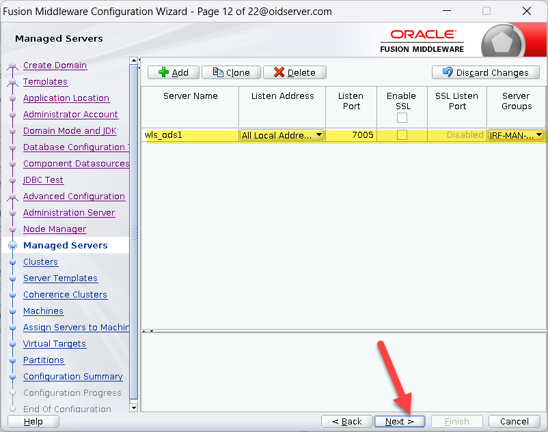Open Configuration Summary step

(73, 377)
